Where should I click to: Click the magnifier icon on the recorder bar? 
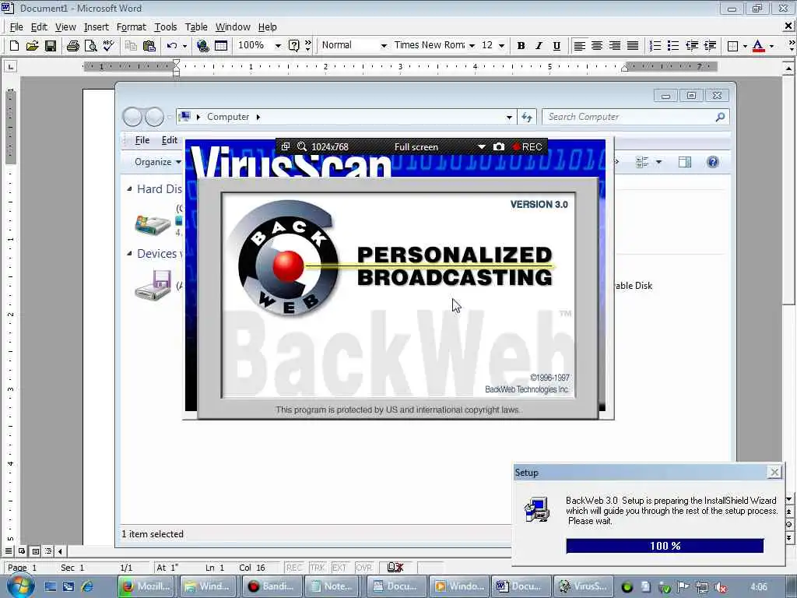click(x=302, y=146)
